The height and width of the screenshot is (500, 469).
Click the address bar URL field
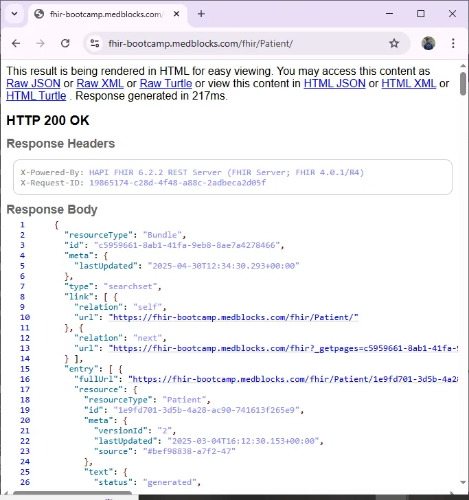pos(240,43)
